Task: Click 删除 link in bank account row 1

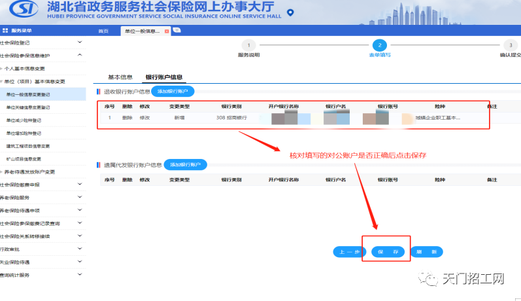Action: pyautogui.click(x=127, y=118)
